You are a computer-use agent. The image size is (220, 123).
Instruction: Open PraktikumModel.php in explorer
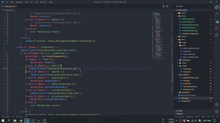(190, 33)
